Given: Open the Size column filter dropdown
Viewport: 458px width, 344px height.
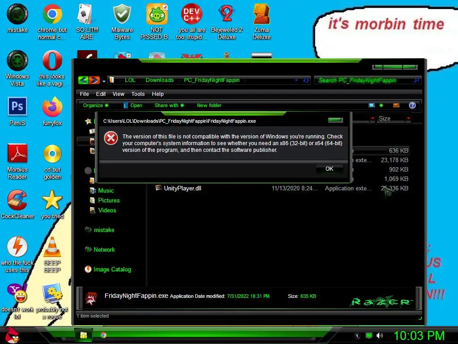Looking at the screenshot, I should tap(408, 118).
